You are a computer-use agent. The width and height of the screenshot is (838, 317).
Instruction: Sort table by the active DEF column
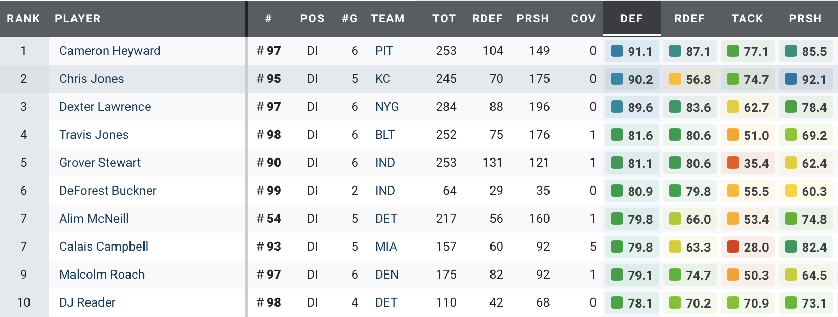pyautogui.click(x=631, y=19)
